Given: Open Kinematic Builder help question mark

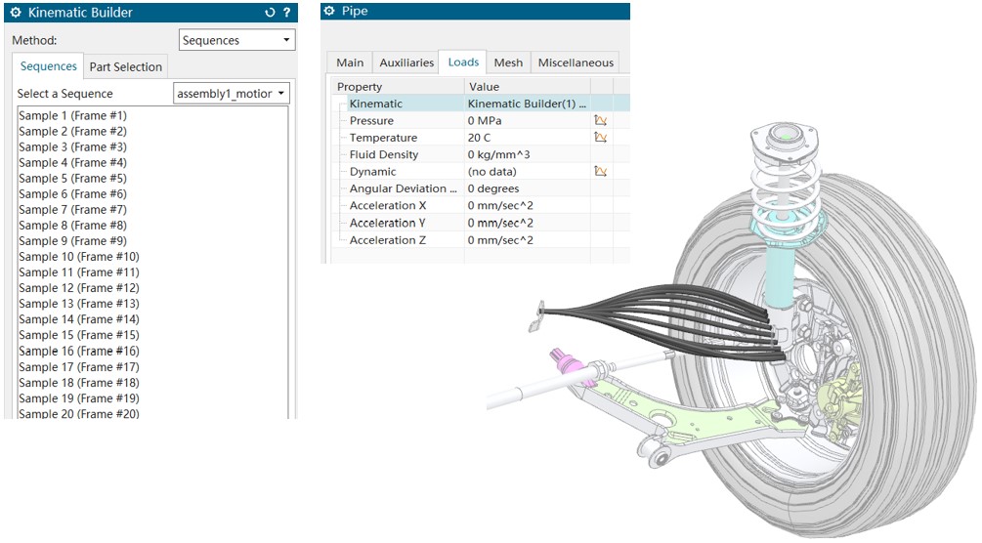Looking at the screenshot, I should click(287, 12).
